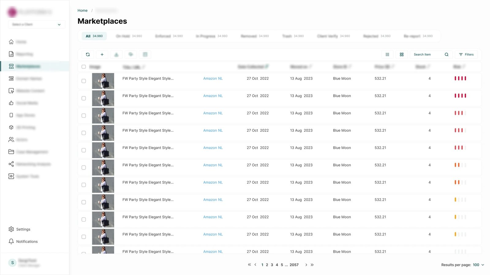Open App Stores via the phone icon
The image size is (490, 275).
(x=11, y=115)
